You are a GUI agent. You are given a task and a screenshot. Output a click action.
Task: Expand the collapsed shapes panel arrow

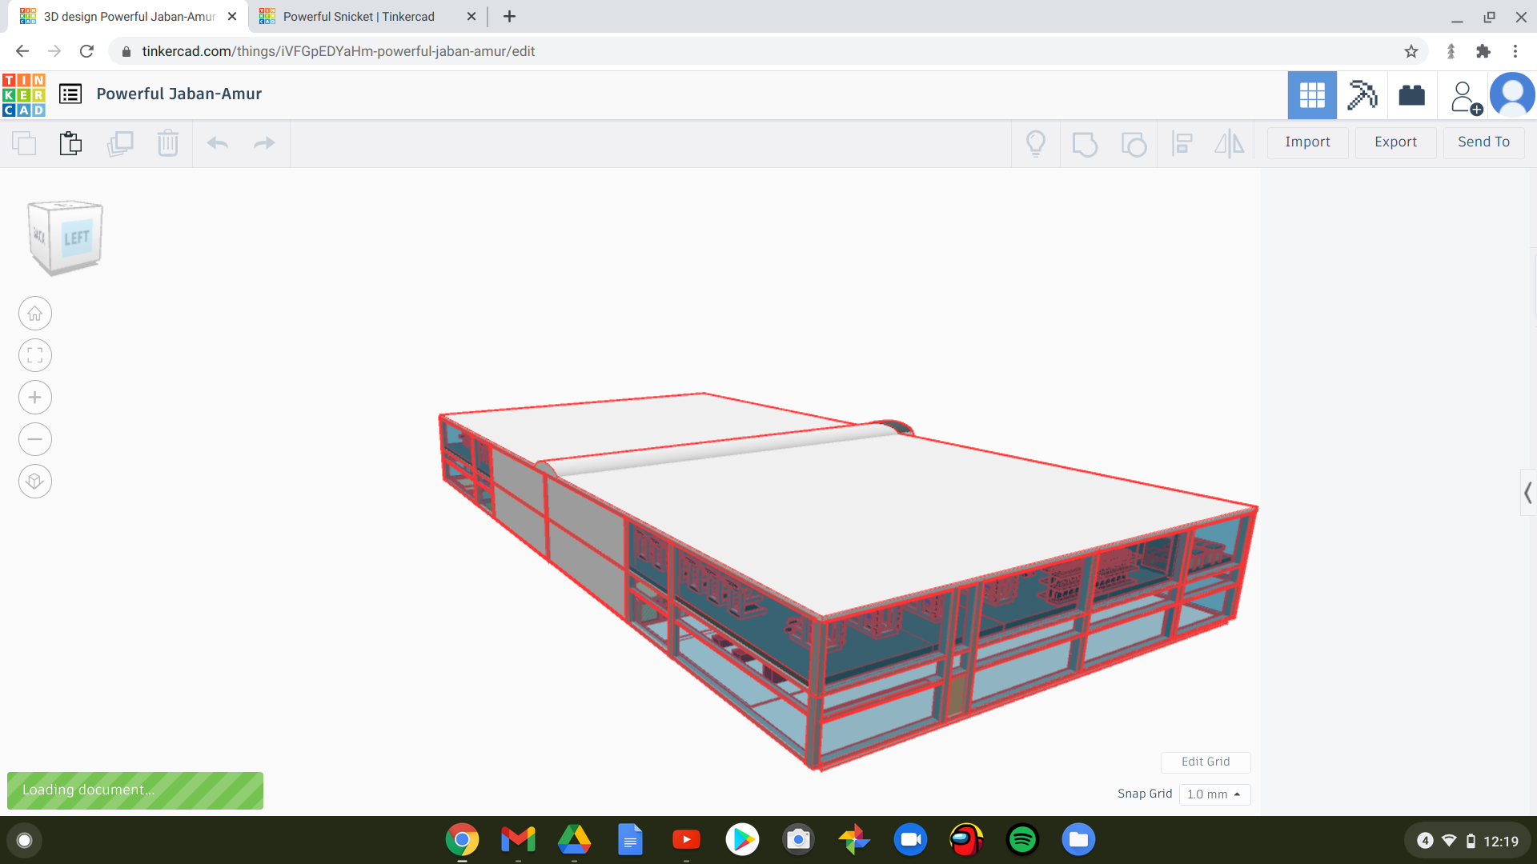click(x=1528, y=493)
